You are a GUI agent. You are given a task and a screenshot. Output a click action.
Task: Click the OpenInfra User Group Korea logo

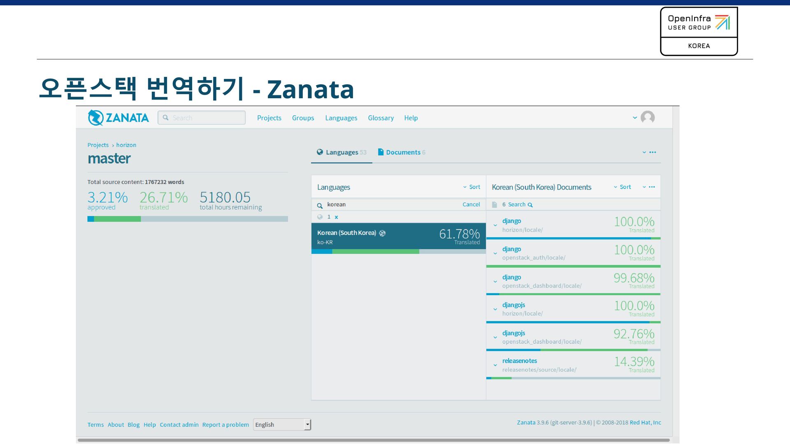point(699,31)
